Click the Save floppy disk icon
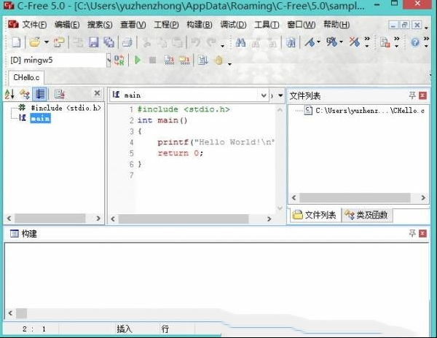 [94, 42]
